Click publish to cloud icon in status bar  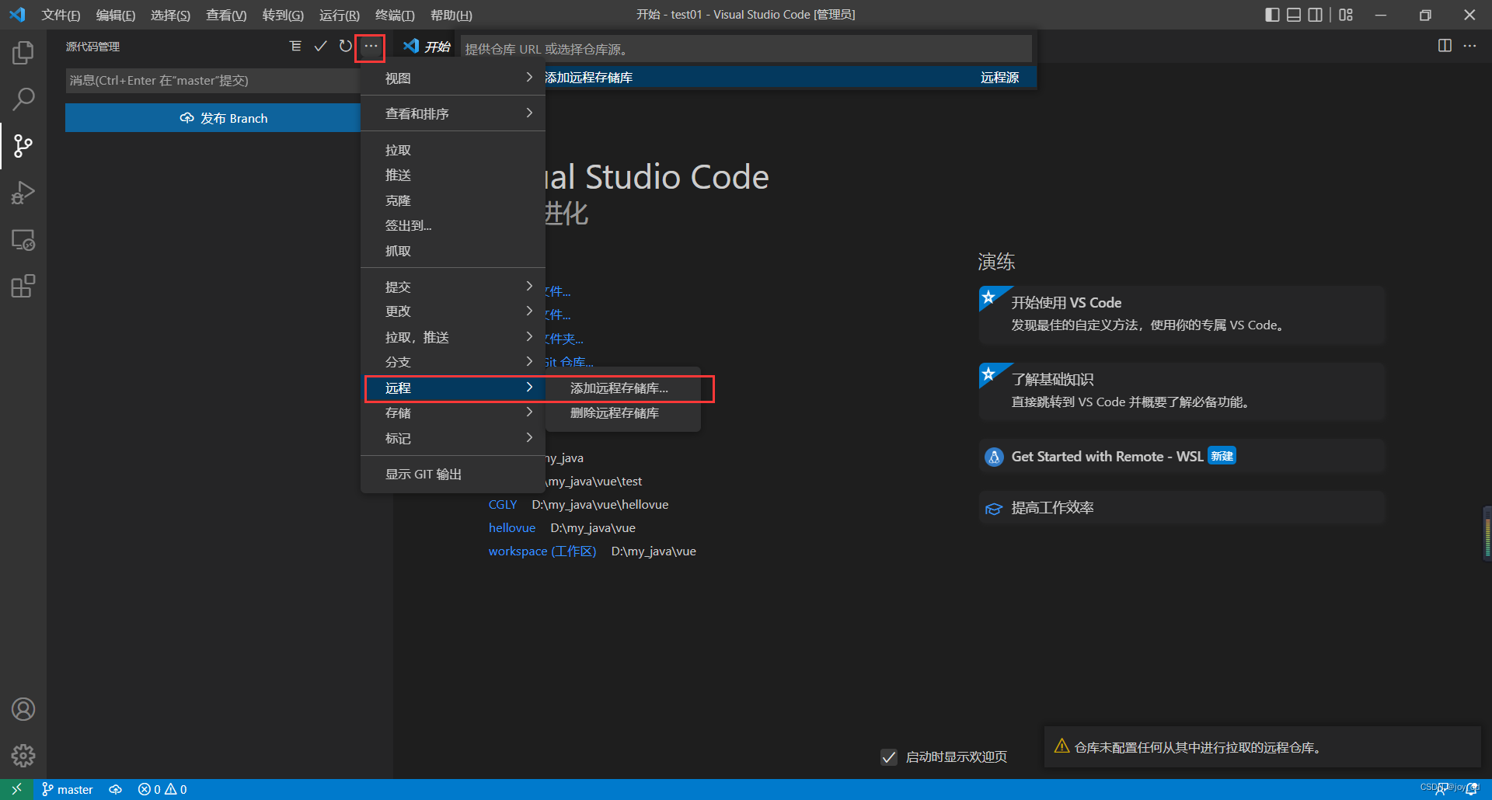(116, 789)
